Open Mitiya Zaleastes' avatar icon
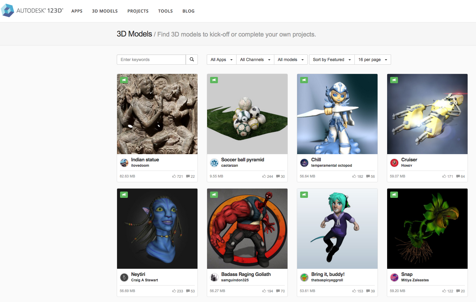This screenshot has width=476, height=302. 394,277
